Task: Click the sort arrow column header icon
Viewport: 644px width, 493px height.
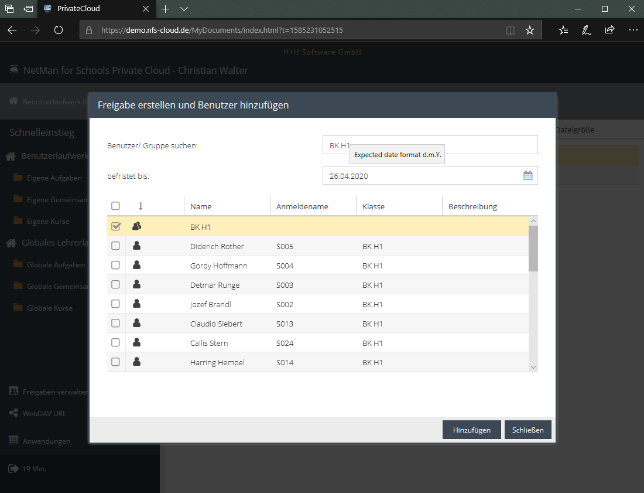Action: pyautogui.click(x=141, y=206)
